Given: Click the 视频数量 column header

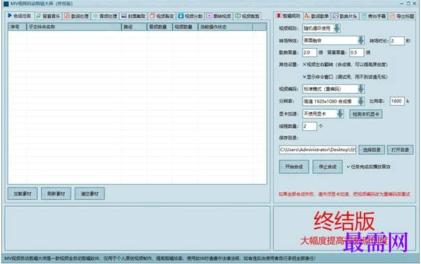Looking at the screenshot, I should (185, 27).
